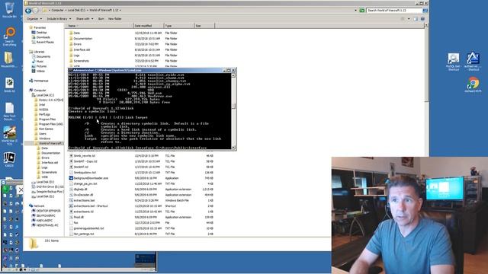The height and width of the screenshot is (274, 488).
Task: Select Network in navigation pane
Action: click(x=39, y=206)
